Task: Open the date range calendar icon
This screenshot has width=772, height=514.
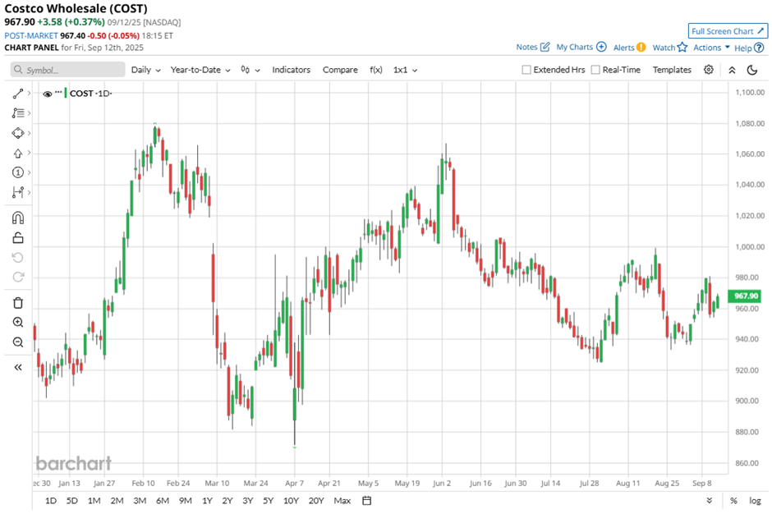Action: 367,501
